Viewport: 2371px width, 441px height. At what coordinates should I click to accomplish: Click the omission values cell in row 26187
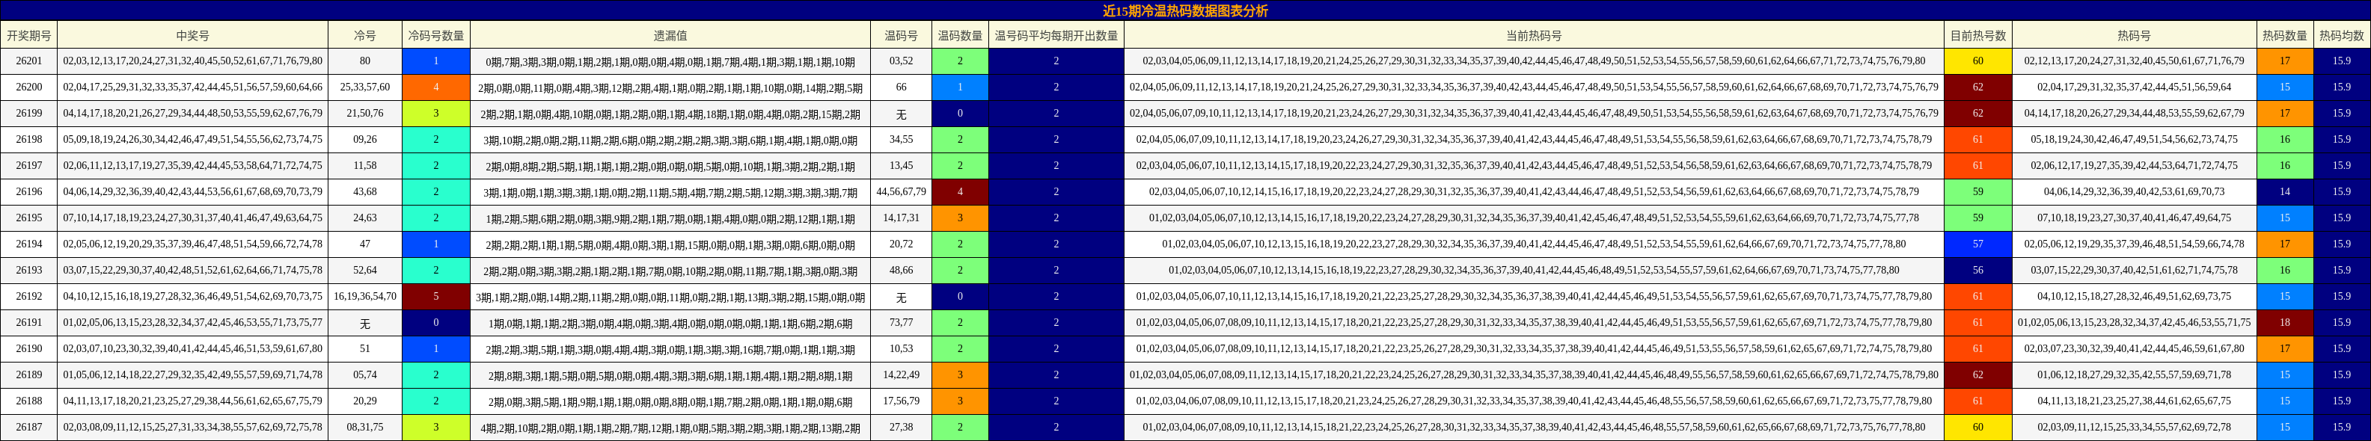click(670, 428)
